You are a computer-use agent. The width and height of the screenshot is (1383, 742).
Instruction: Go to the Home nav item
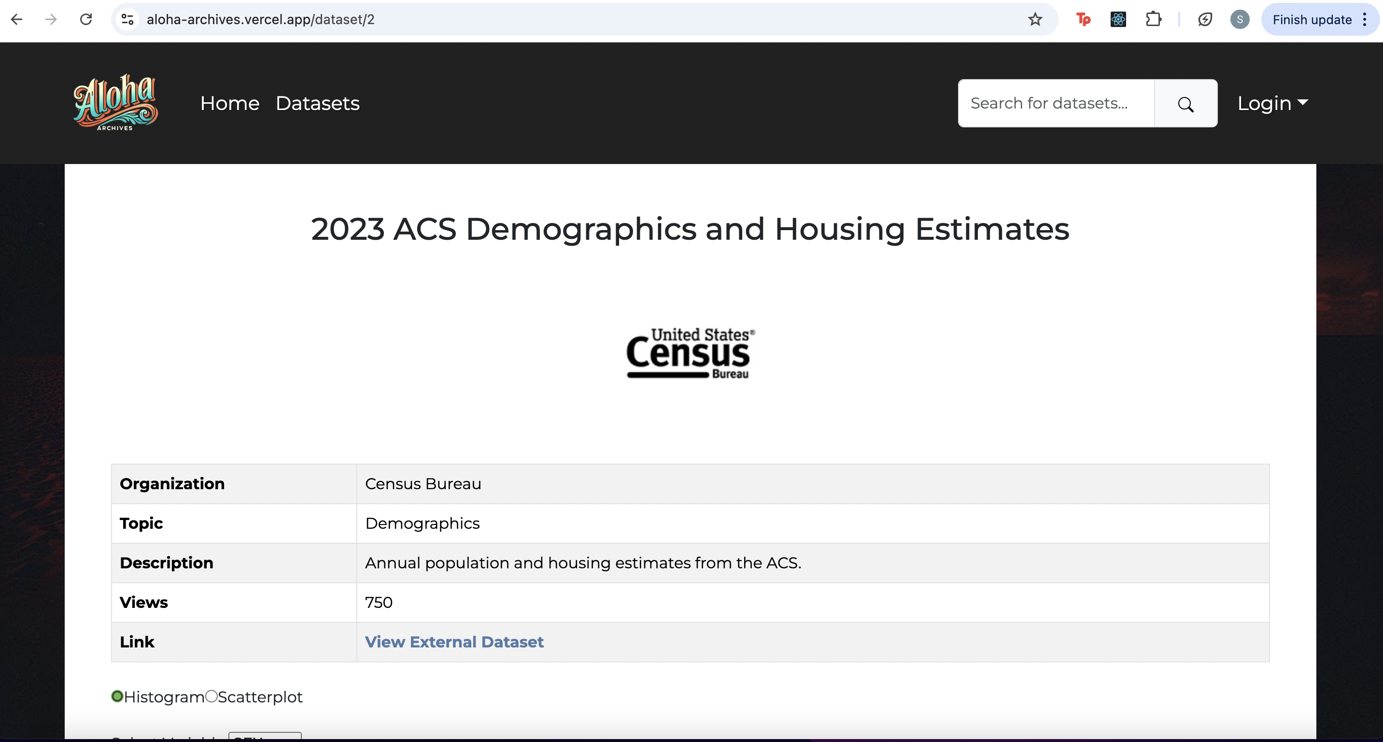(x=230, y=103)
